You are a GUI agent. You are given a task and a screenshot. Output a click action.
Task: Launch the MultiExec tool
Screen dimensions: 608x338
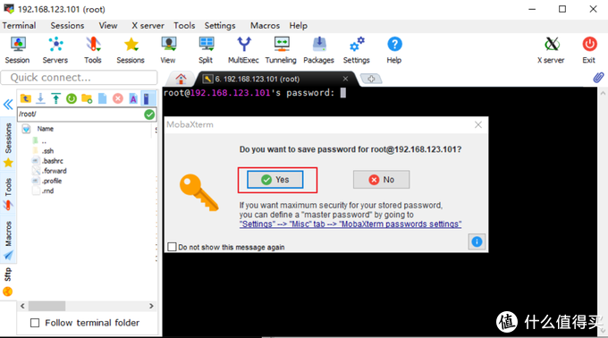243,49
